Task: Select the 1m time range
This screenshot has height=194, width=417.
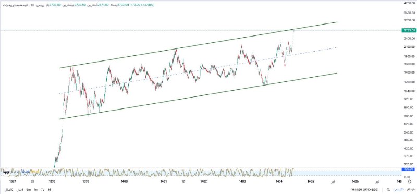Action: (35, 190)
